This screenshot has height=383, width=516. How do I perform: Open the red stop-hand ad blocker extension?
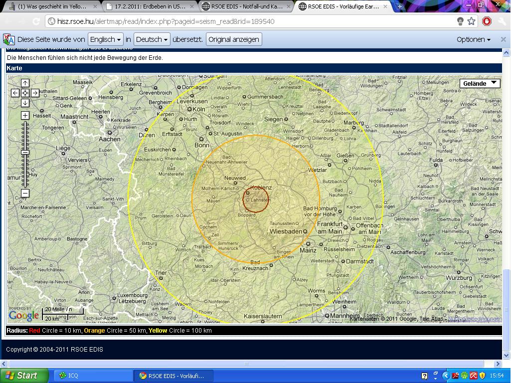tap(487, 21)
